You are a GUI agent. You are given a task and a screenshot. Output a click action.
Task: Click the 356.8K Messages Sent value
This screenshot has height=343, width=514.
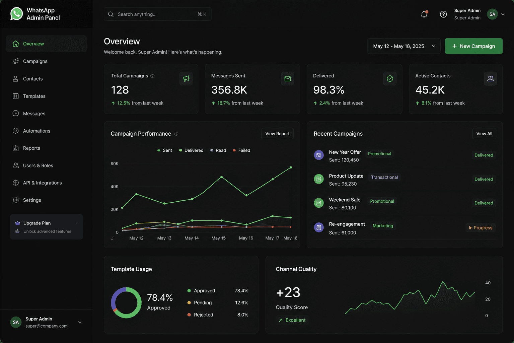(229, 90)
